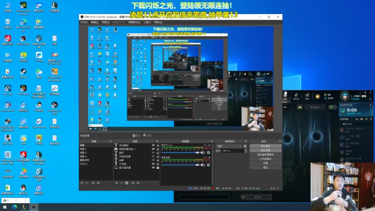Pop out the 混音器 dock panel
The height and width of the screenshot is (211, 375).
[x=212, y=141]
